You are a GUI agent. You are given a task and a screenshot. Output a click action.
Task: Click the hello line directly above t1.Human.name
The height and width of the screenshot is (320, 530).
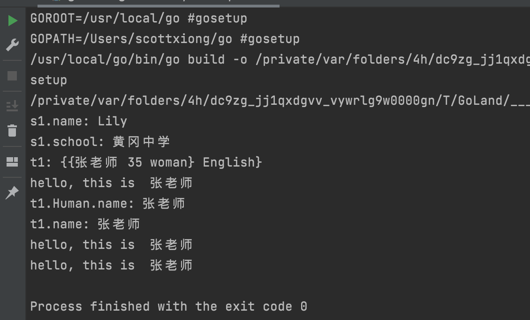point(112,183)
